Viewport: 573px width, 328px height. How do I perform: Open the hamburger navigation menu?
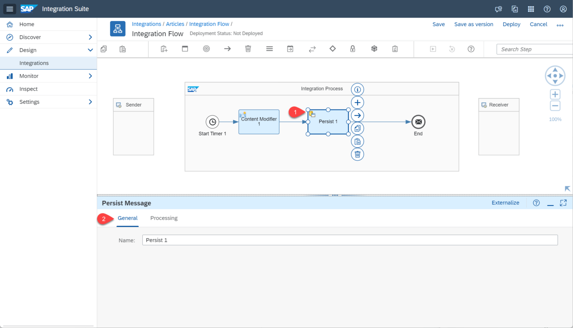[x=10, y=9]
